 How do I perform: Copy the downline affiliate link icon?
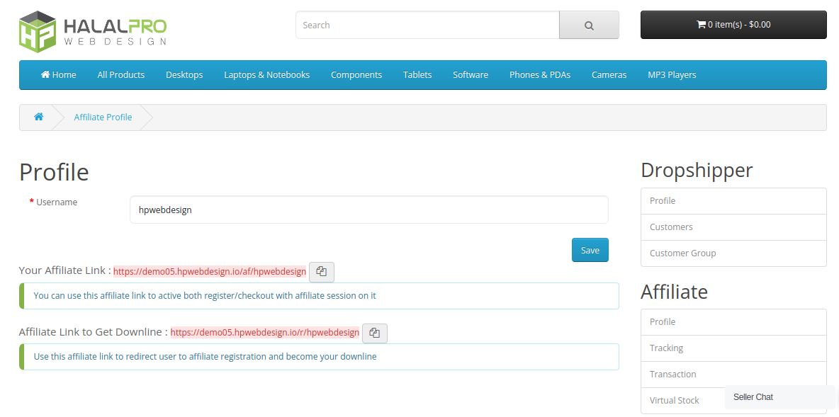click(x=374, y=333)
